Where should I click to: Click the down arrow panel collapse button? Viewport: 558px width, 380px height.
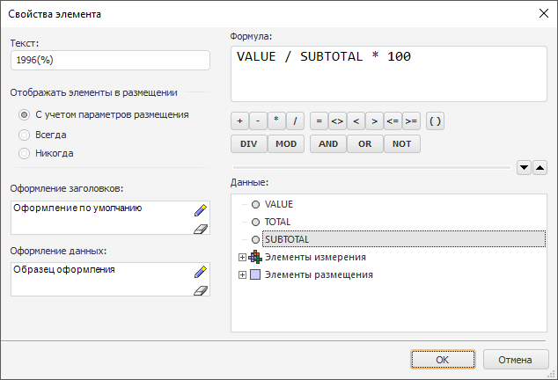pyautogui.click(x=523, y=167)
